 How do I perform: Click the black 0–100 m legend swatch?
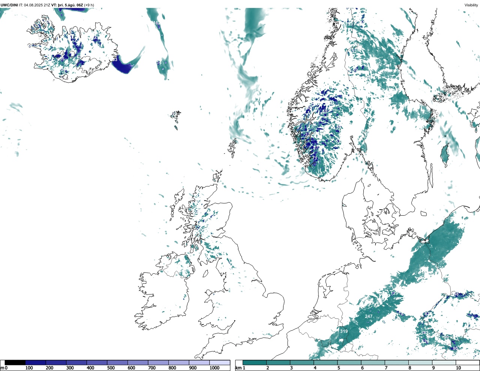tap(15, 362)
